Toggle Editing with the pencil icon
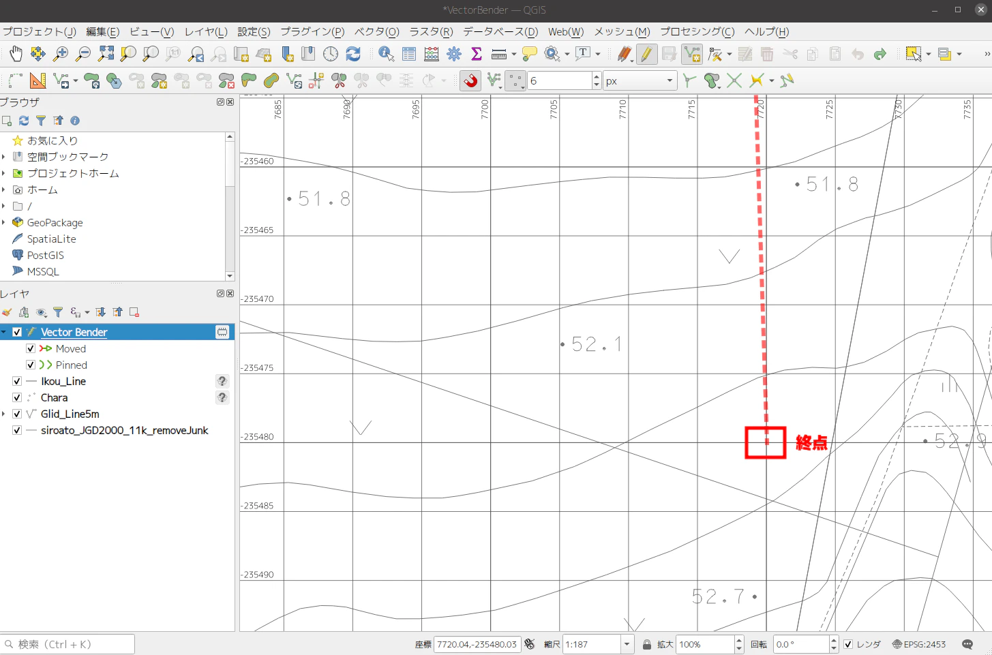This screenshot has width=992, height=655. click(647, 54)
